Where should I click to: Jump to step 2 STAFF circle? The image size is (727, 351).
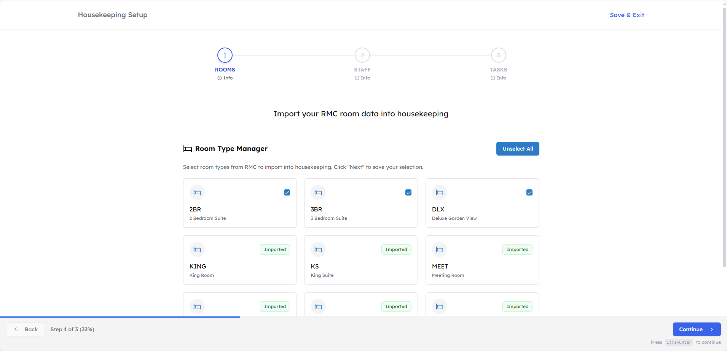point(362,55)
